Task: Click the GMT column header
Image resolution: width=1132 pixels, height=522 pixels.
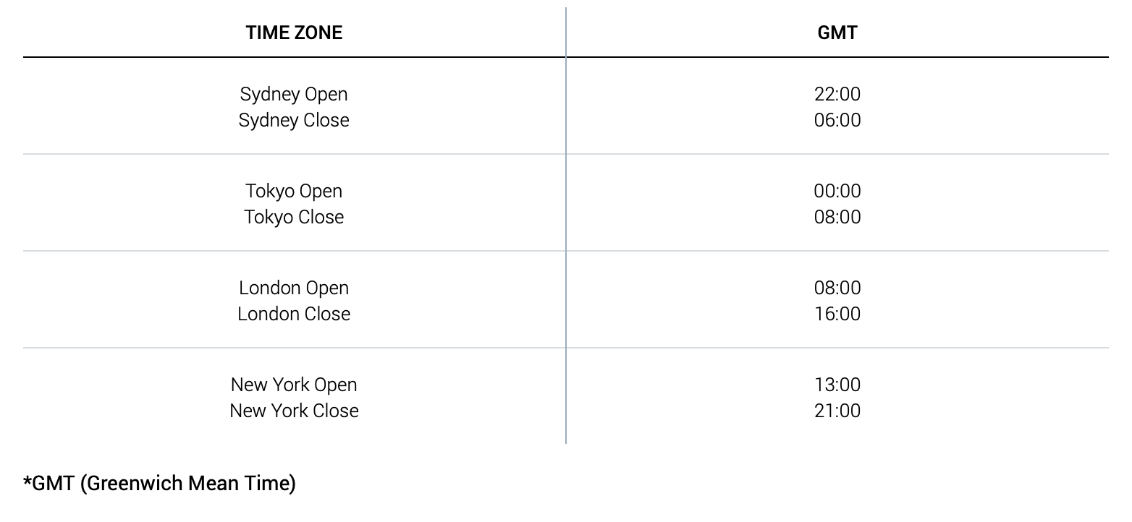Action: 837,33
